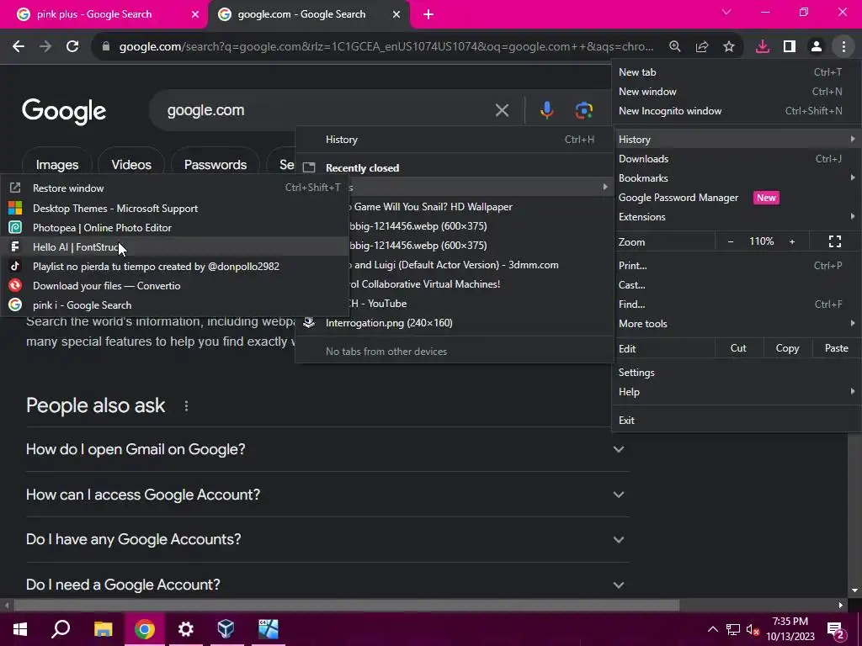Image resolution: width=862 pixels, height=646 pixels.
Task: Launch File Explorer from taskbar
Action: tap(103, 629)
